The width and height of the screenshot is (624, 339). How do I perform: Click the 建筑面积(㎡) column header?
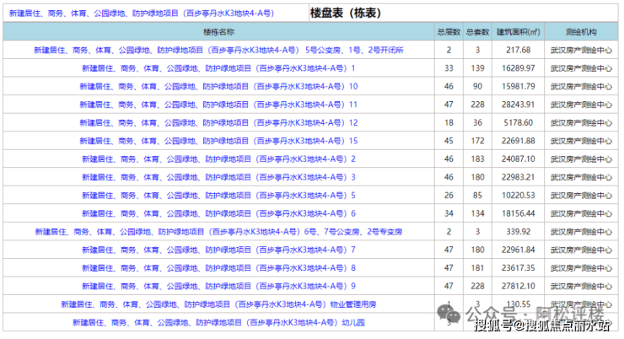pos(518,32)
